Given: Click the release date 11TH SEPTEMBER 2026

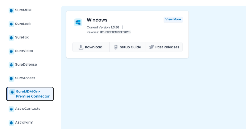Looking at the screenshot, I should (x=115, y=32).
